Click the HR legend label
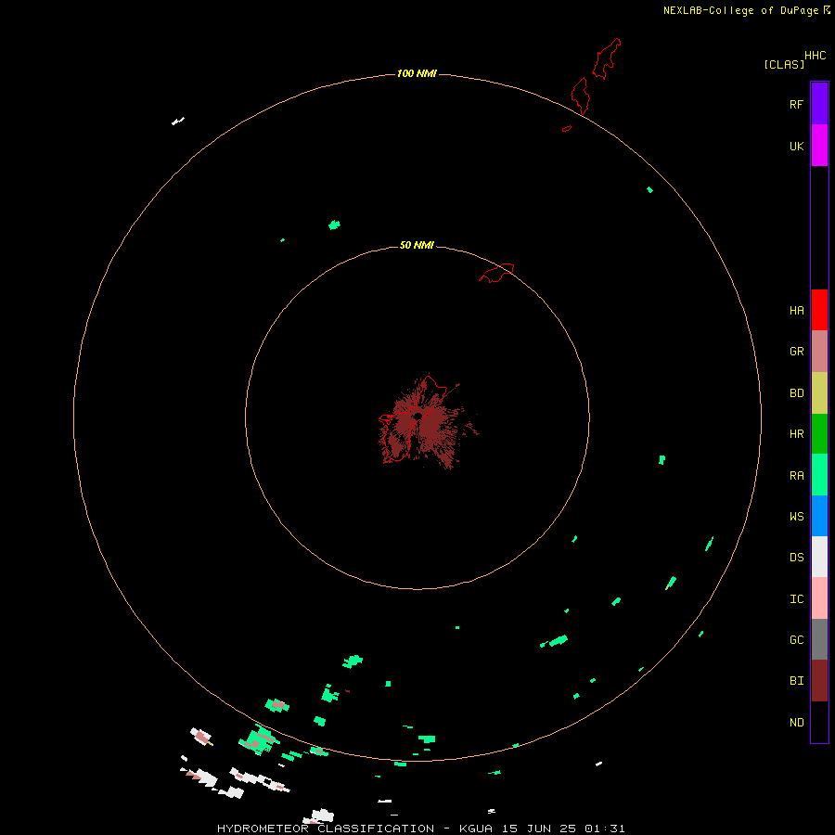Image resolution: width=835 pixels, height=835 pixels. 797,434
